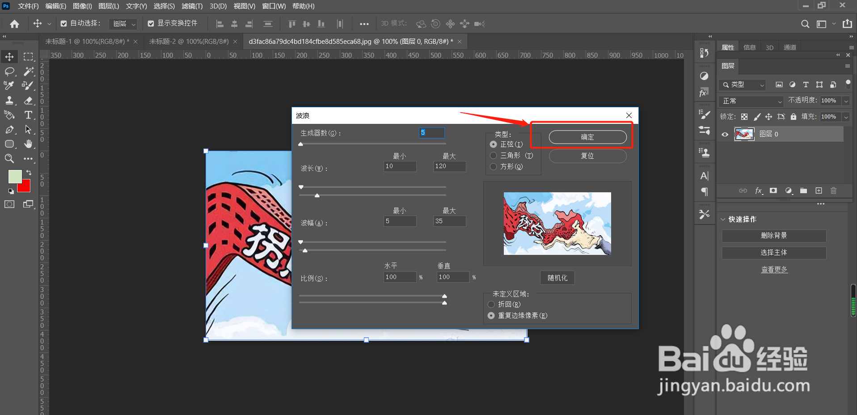
Task: Click the Home icon in options bar
Action: click(14, 24)
